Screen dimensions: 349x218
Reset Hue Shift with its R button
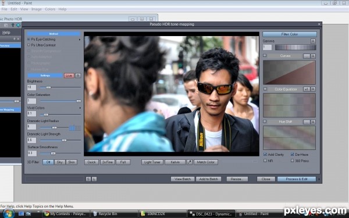point(313,122)
